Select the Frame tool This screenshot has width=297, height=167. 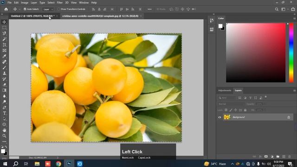[x=4, y=51]
